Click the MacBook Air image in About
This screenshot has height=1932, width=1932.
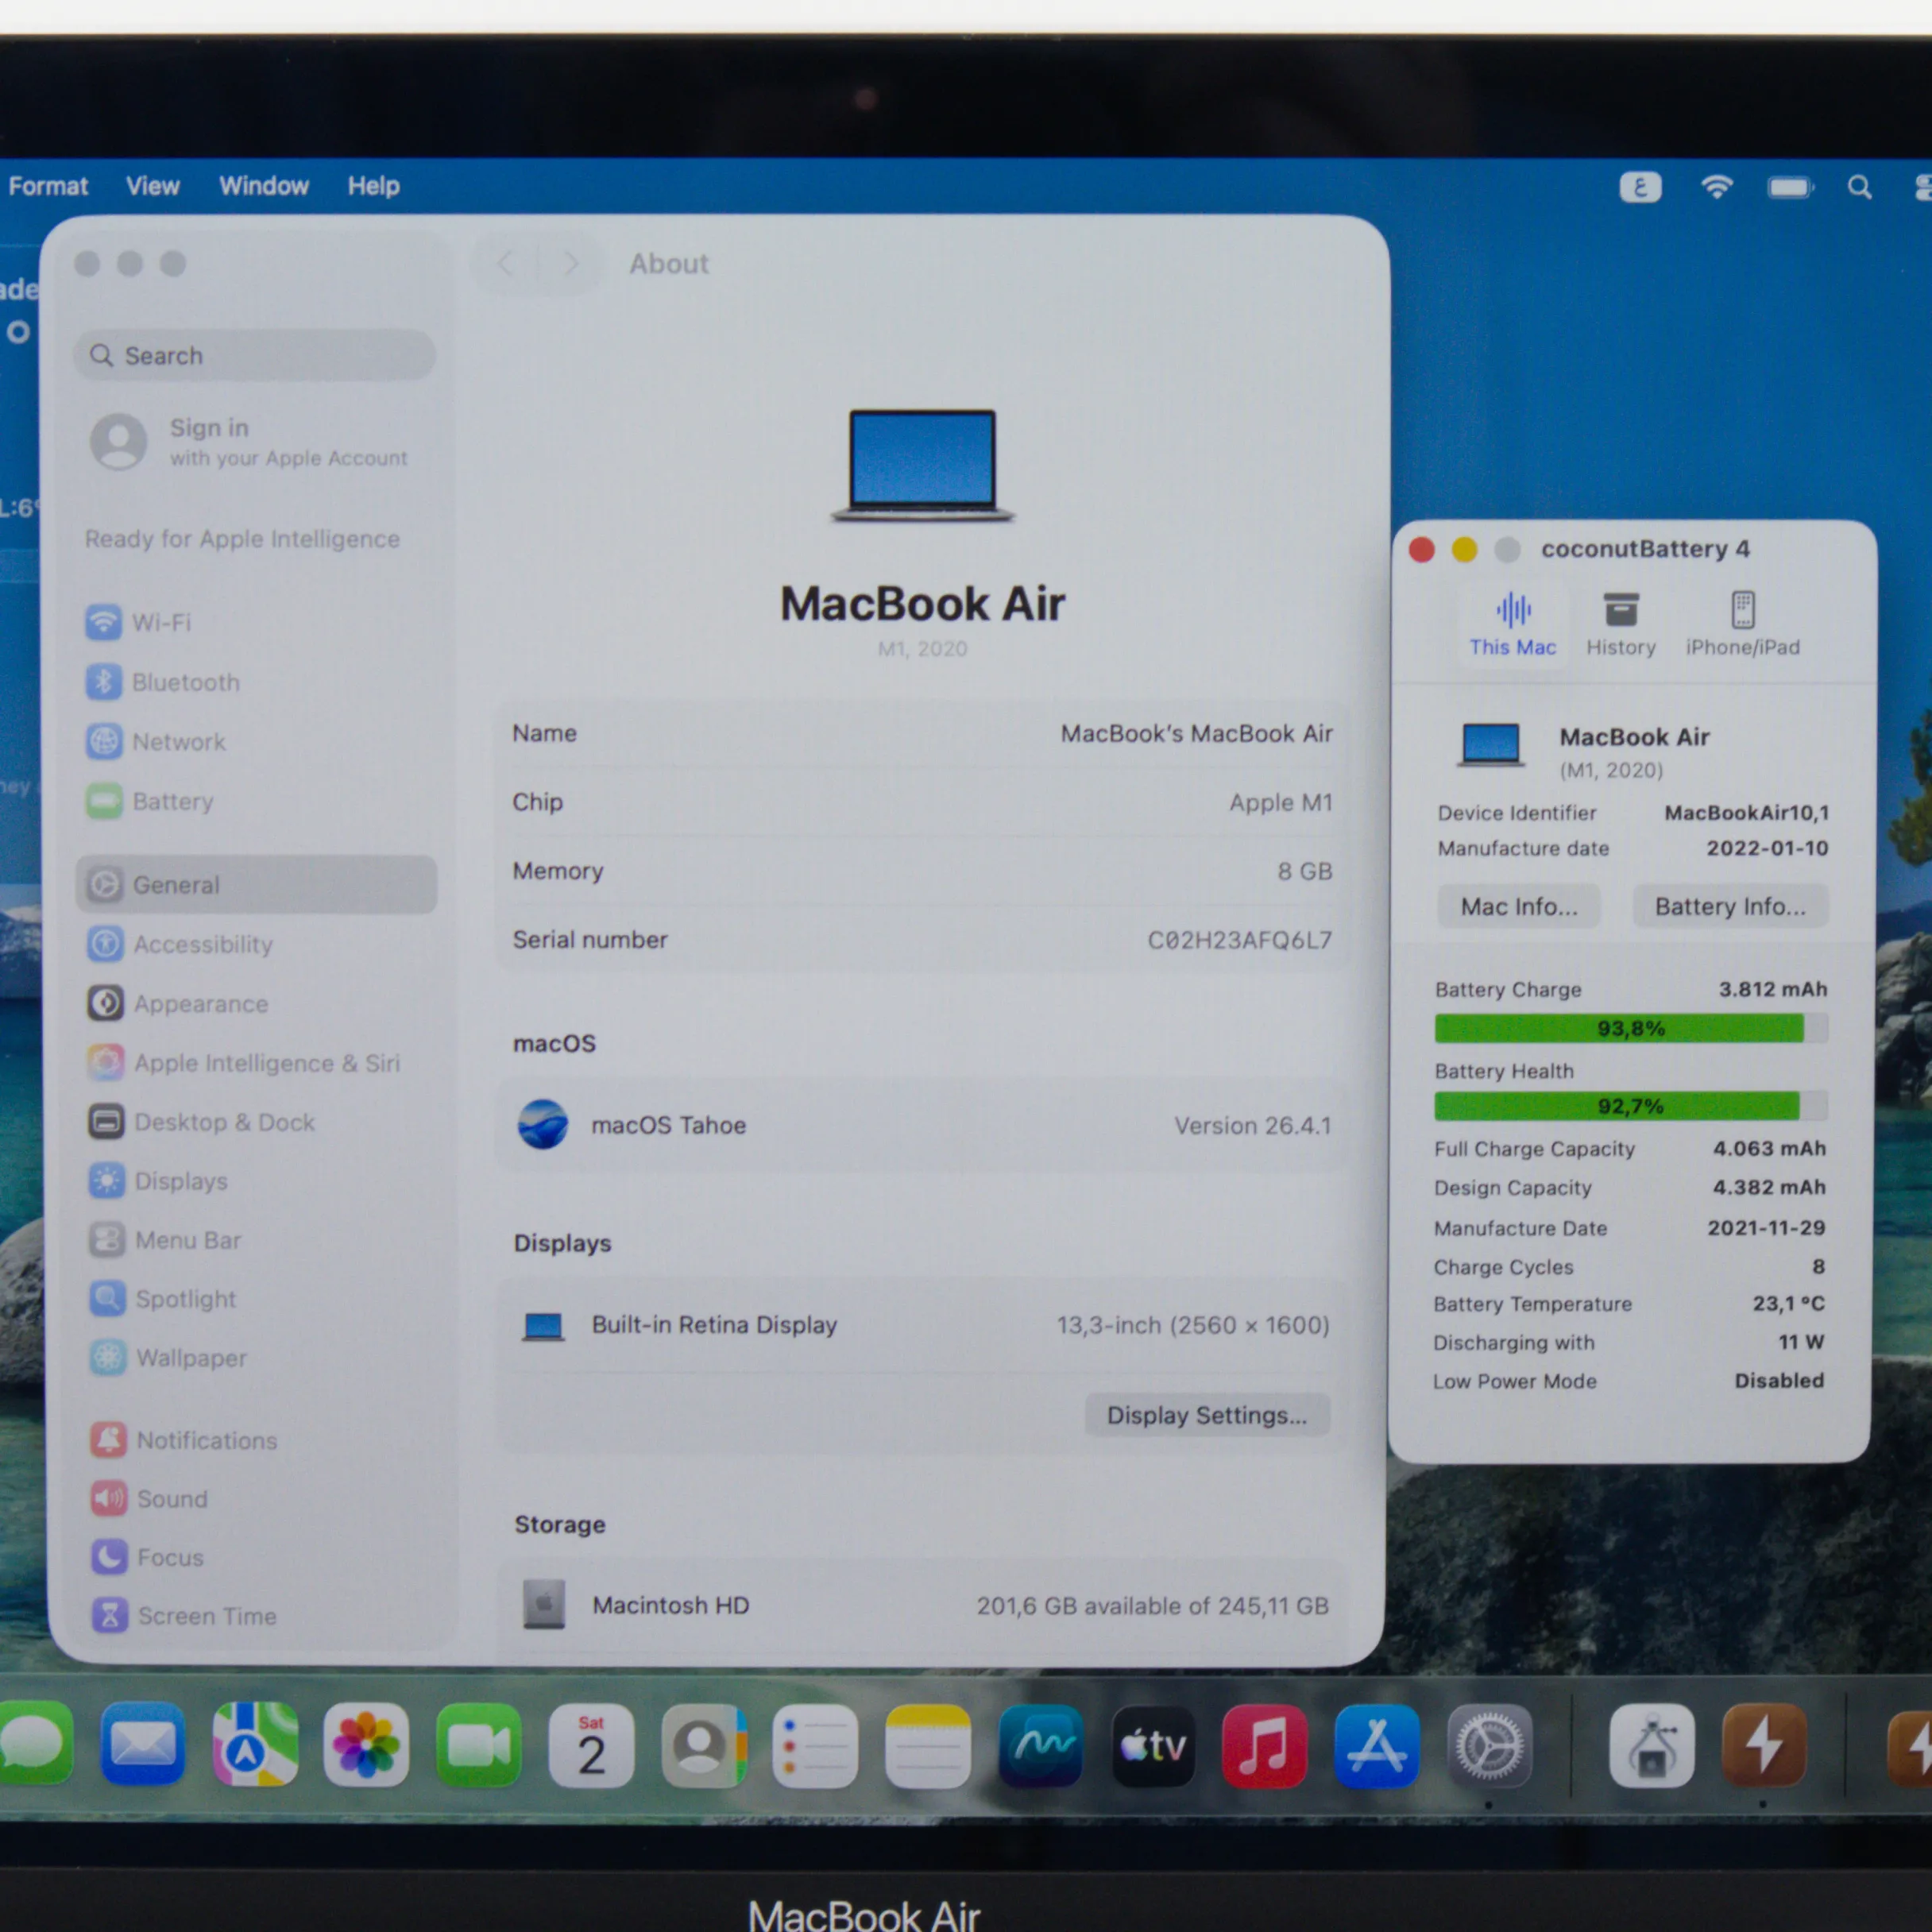click(x=922, y=465)
